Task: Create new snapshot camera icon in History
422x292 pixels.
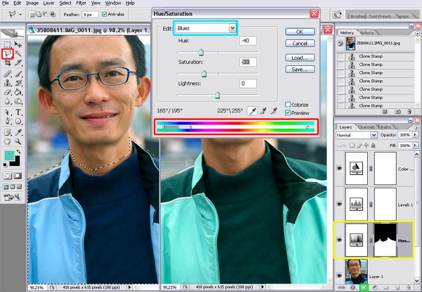Action: point(398,112)
